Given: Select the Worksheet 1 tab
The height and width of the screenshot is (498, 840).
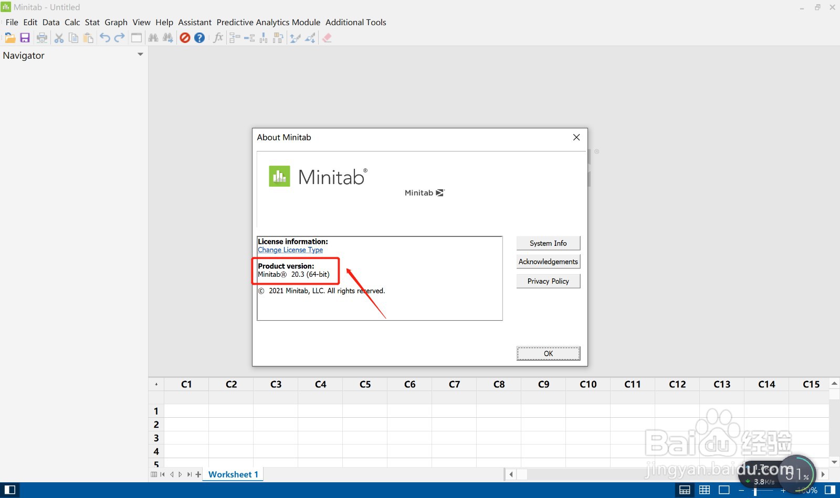Looking at the screenshot, I should 233,474.
